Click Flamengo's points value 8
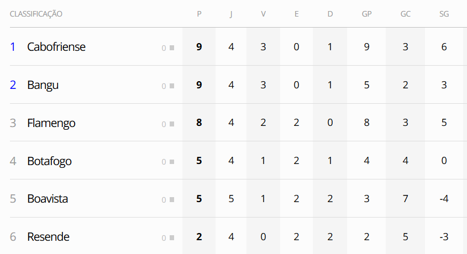The width and height of the screenshot is (467, 254). pyautogui.click(x=199, y=123)
